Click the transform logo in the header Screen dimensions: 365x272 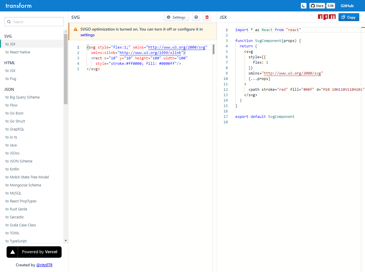tap(19, 6)
